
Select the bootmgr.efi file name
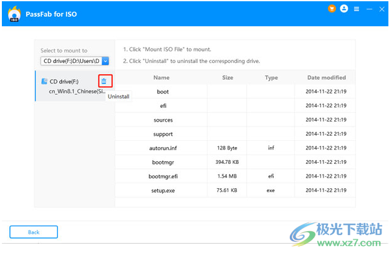pos(163,176)
